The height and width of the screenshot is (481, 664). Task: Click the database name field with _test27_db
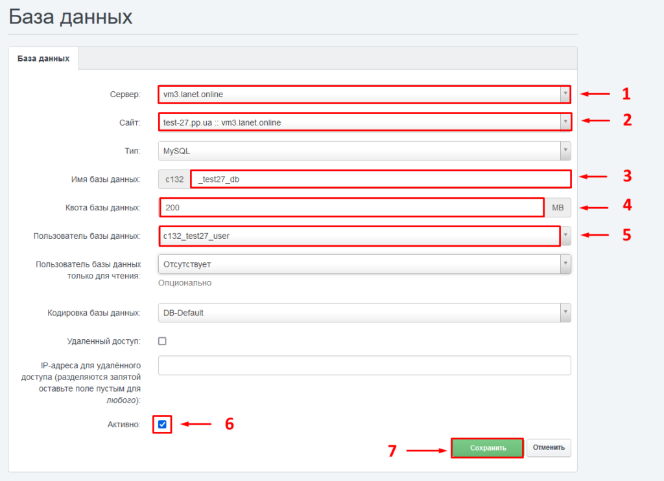pyautogui.click(x=380, y=179)
